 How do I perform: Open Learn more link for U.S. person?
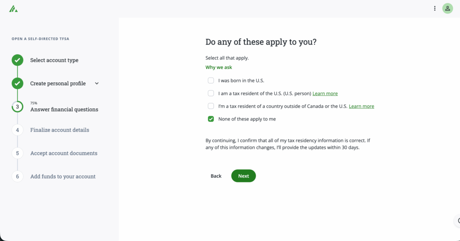coord(325,94)
